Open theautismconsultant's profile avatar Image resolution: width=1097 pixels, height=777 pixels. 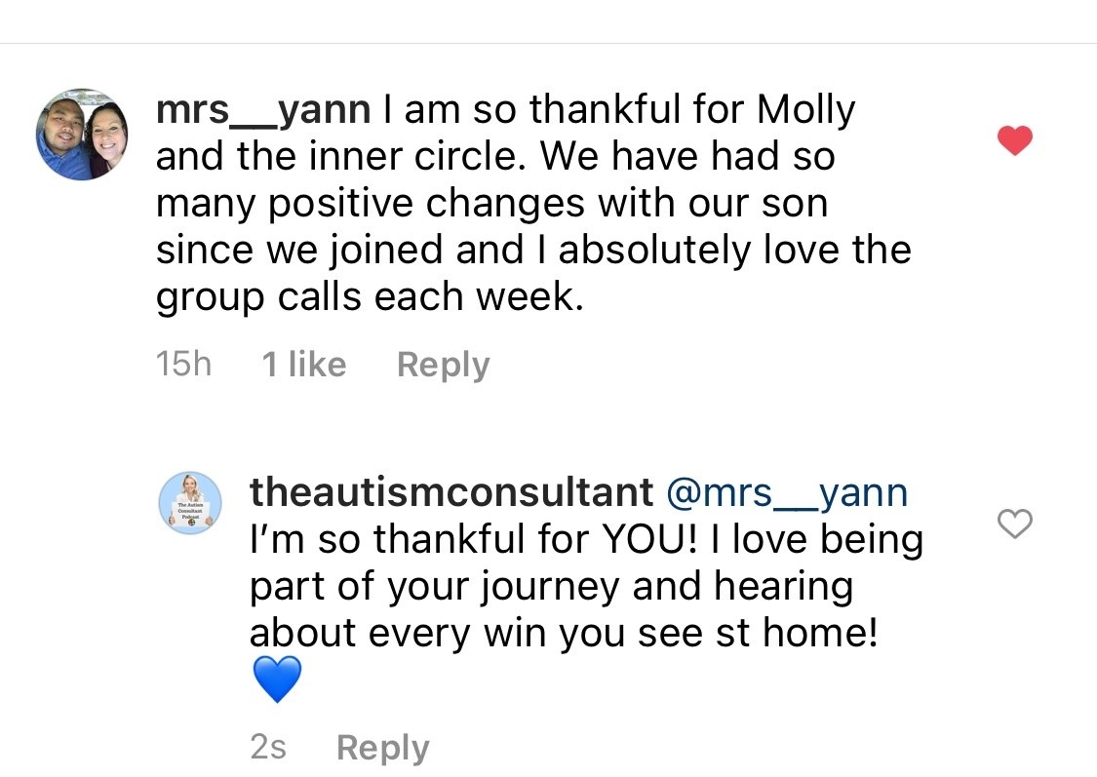coord(191,503)
